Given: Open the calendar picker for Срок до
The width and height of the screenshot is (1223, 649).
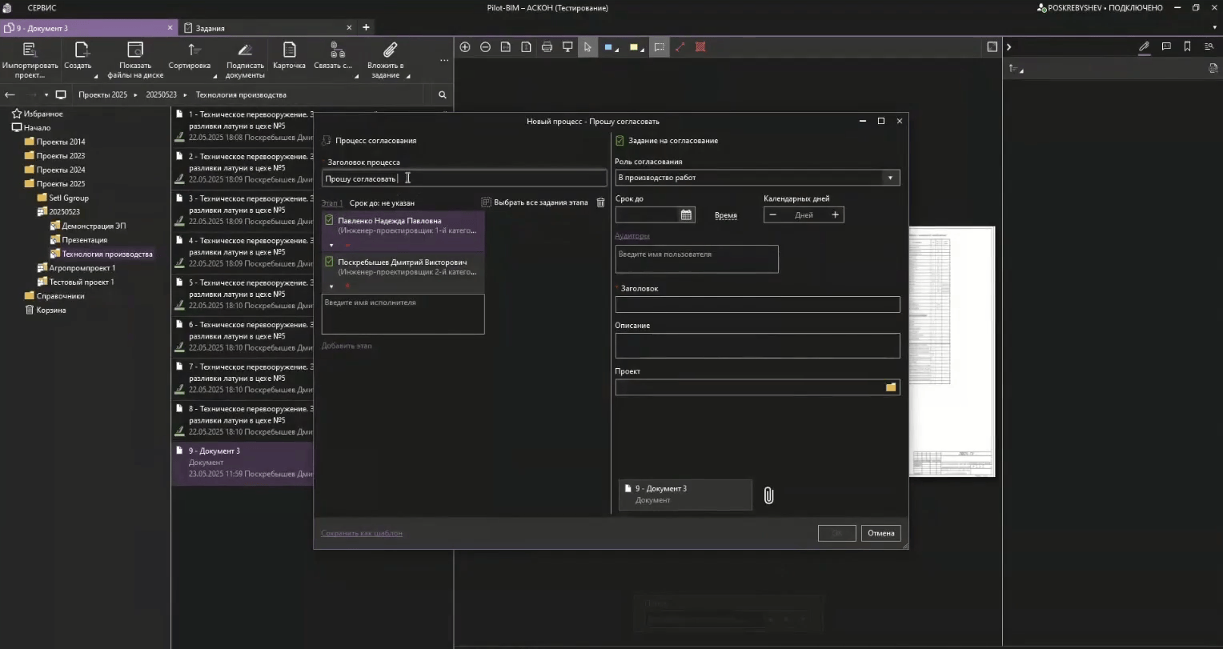Looking at the screenshot, I should 686,215.
